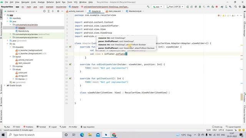Open the Logcat tool window
Screen dimensions: 246x138
point(53,127)
